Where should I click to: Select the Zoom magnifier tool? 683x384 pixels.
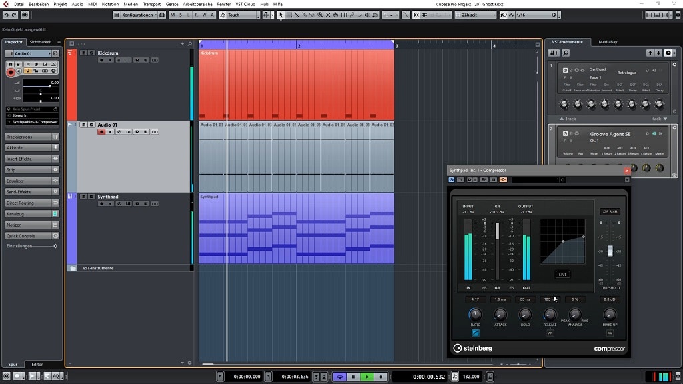point(321,15)
